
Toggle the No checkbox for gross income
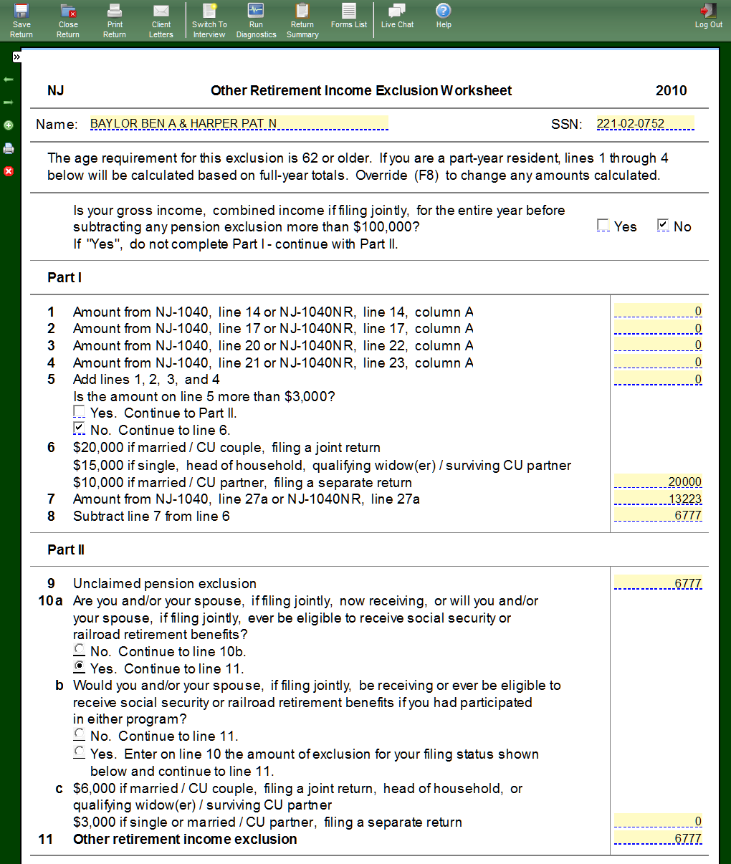663,226
